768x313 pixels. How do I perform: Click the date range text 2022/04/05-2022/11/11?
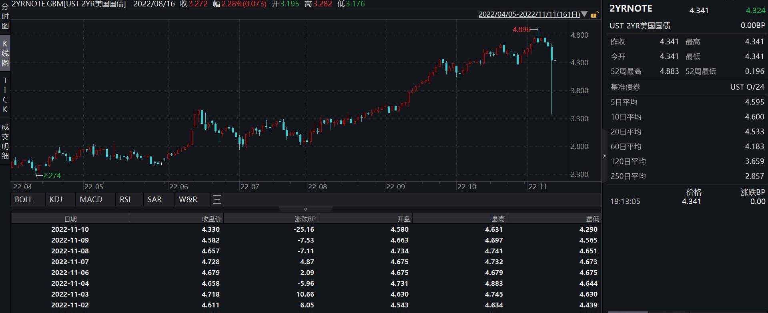pos(529,14)
